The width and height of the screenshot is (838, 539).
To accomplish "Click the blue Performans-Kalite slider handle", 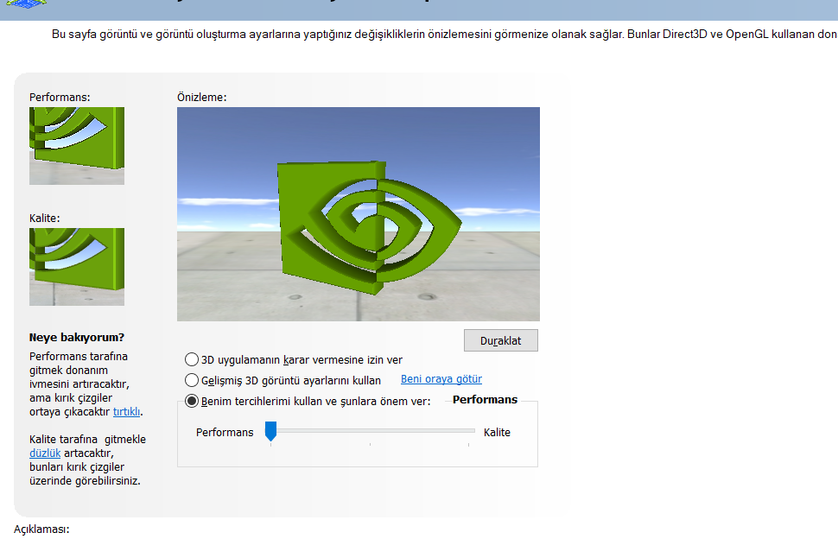I will (271, 431).
